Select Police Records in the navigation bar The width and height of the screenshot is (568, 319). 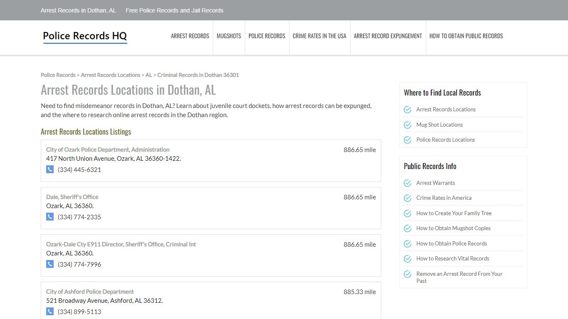tap(267, 36)
